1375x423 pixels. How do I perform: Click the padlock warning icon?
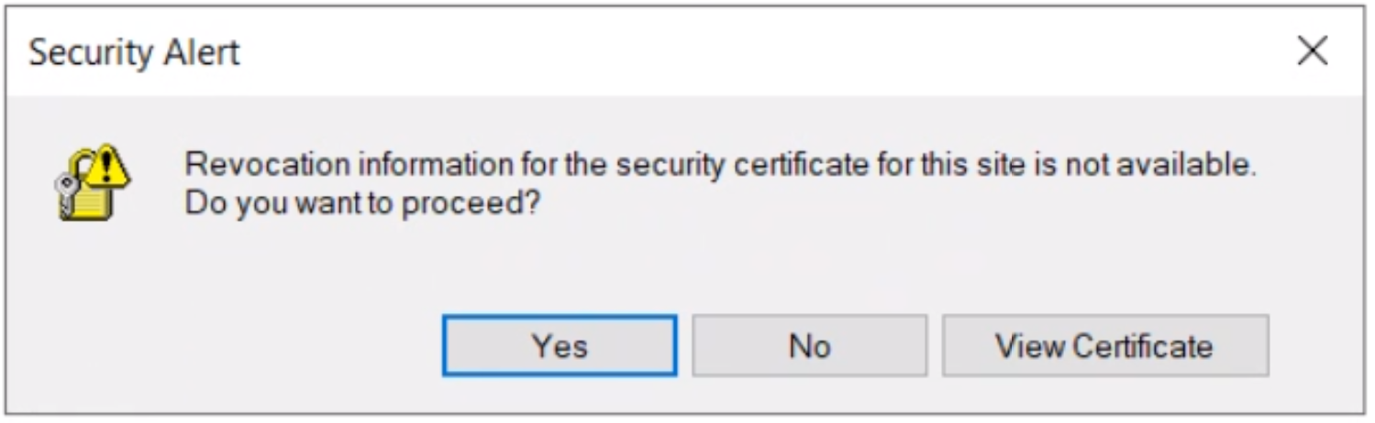tap(92, 182)
